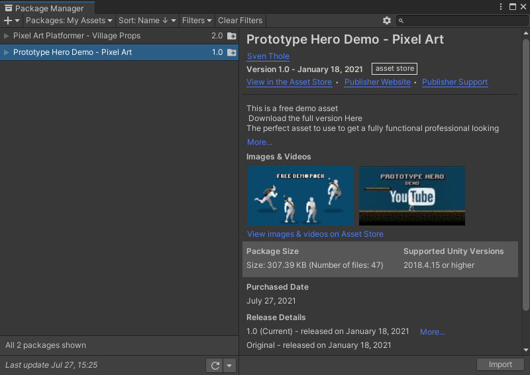Click the details panel scroll down arrow

pyautogui.click(x=525, y=350)
